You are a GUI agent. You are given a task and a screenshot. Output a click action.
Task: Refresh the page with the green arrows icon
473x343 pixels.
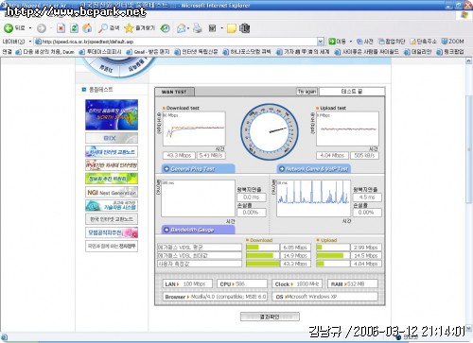[x=74, y=28]
